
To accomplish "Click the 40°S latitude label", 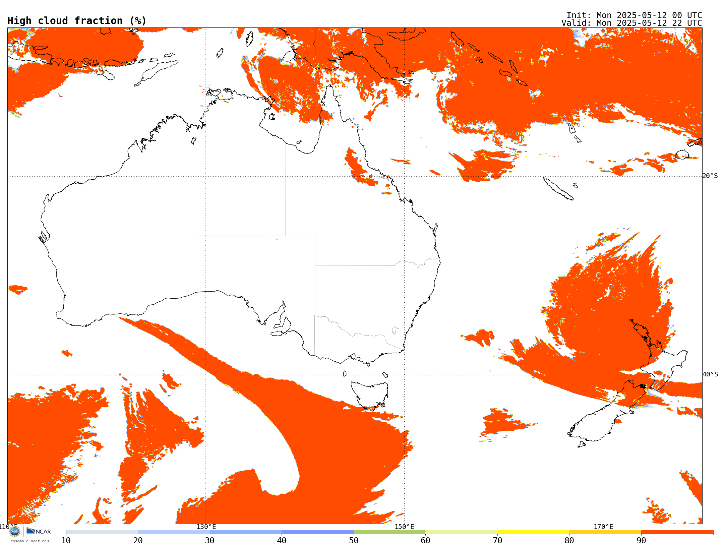I will pyautogui.click(x=710, y=374).
